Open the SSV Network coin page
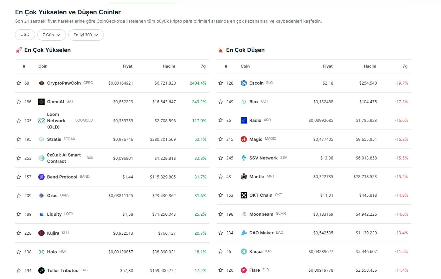This screenshot has width=441, height=279. tap(263, 158)
